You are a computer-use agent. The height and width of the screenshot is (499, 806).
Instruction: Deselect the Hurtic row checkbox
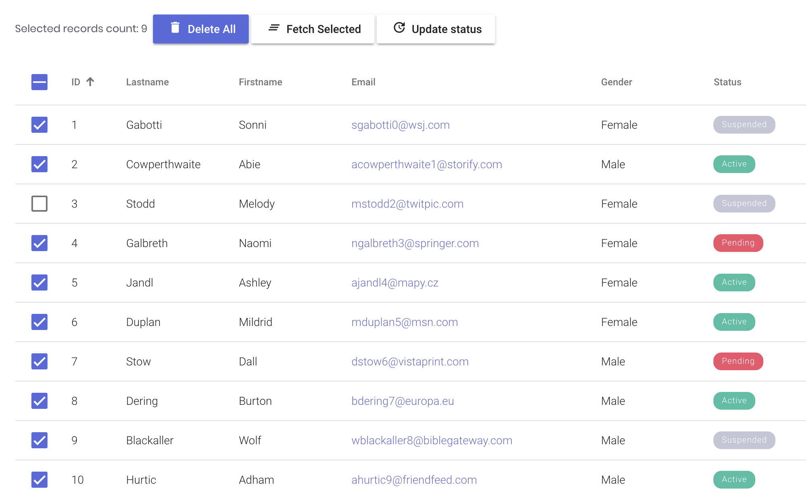pos(39,480)
